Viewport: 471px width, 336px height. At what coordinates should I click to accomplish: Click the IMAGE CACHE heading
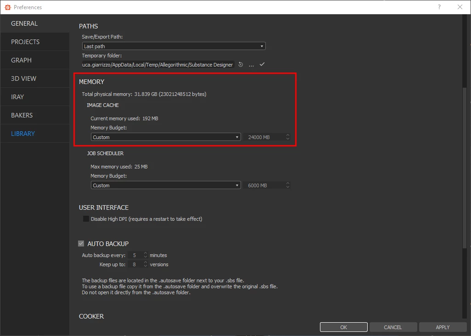click(x=103, y=105)
